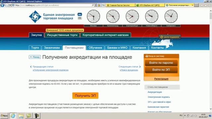Click the Получить ЭП orange button

(85, 96)
